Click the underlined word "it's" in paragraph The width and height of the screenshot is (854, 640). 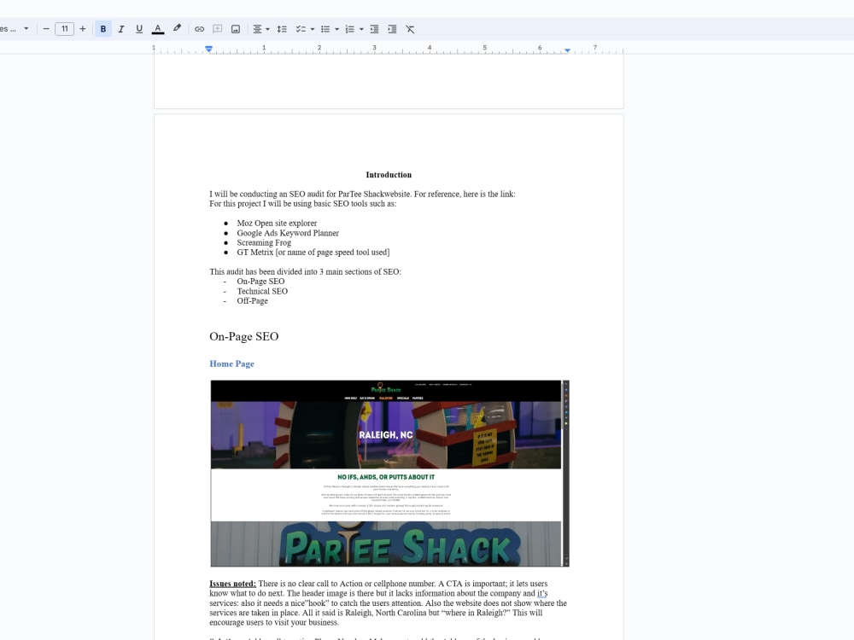coord(542,593)
